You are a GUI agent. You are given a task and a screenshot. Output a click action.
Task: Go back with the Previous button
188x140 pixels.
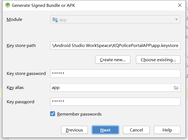74,130
